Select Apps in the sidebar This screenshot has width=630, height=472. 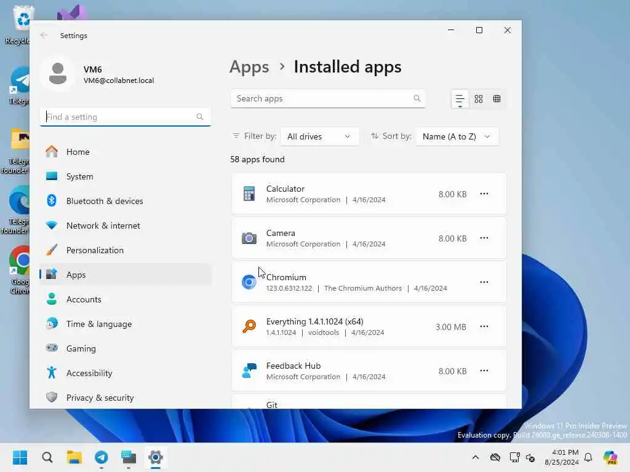[126, 275]
